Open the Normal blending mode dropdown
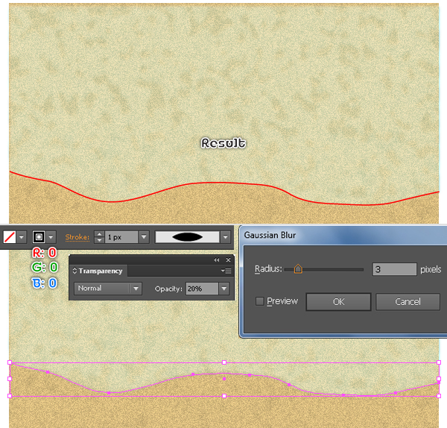This screenshot has height=428, width=447. click(x=108, y=289)
